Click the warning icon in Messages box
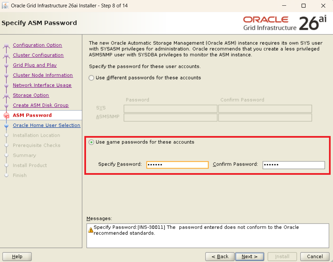This screenshot has height=262, width=333. click(x=91, y=230)
